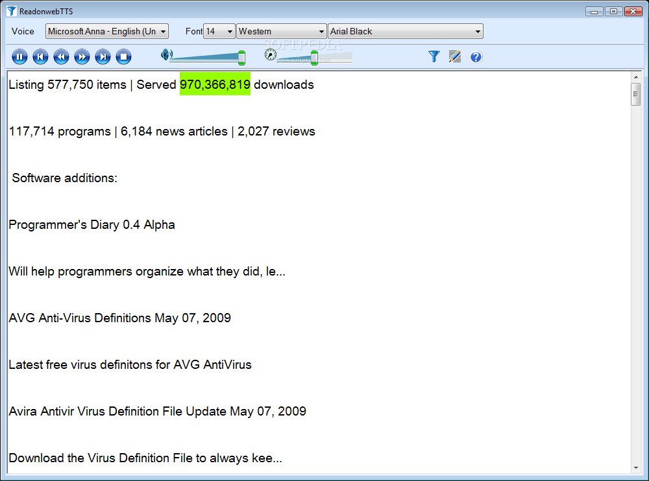This screenshot has width=649, height=481.
Task: Click the scrollbar down arrow
Action: pyautogui.click(x=636, y=468)
